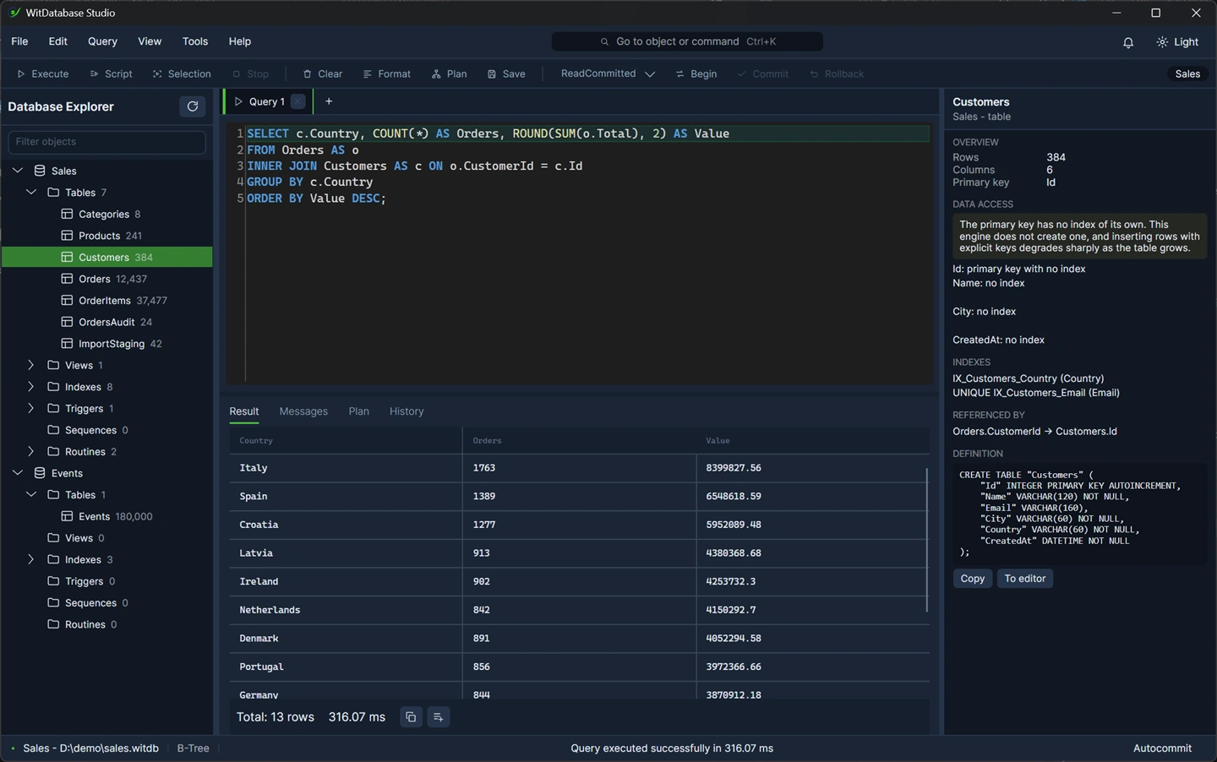Click the WitDatabase Studio app logo

[14, 13]
